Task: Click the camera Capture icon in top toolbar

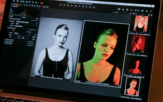Action: 18,1
